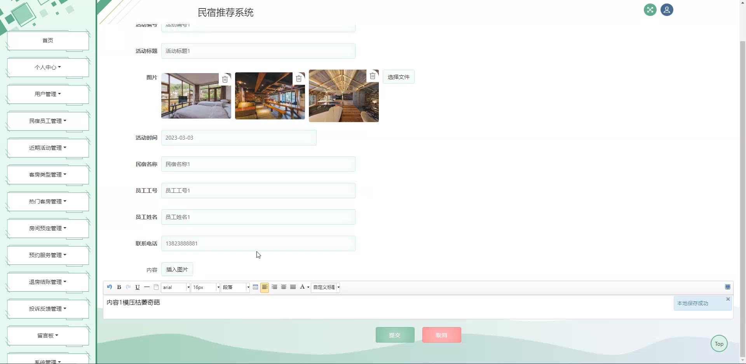Click the 插入图片 button
The width and height of the screenshot is (746, 364).
pyautogui.click(x=177, y=269)
